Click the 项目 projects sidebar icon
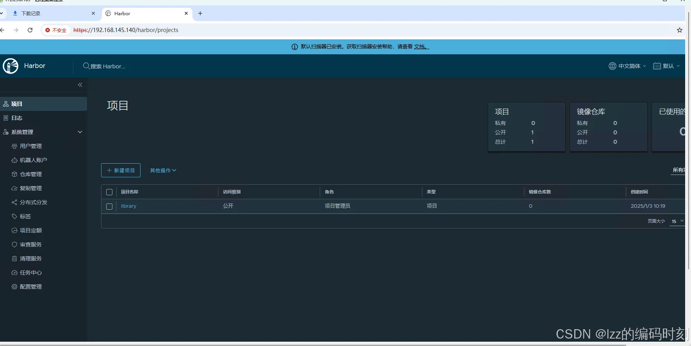 point(6,104)
